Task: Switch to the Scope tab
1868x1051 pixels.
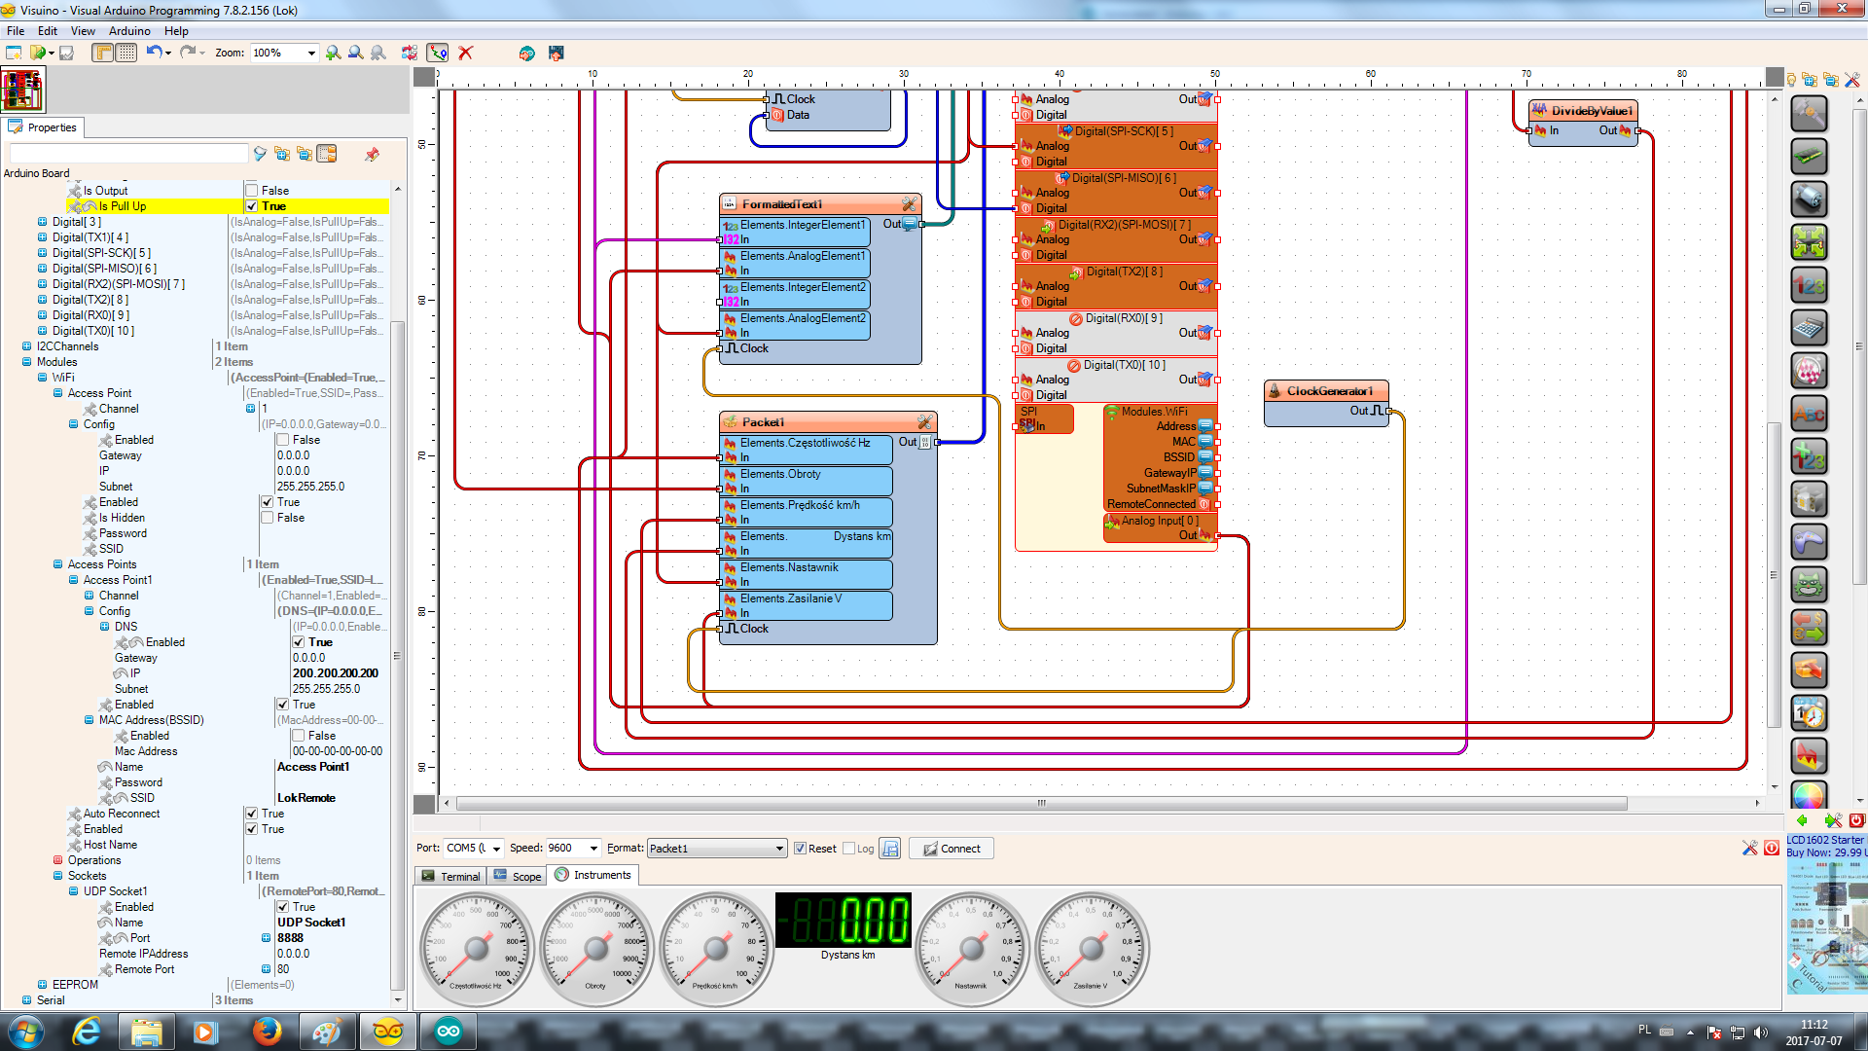Action: tap(518, 876)
